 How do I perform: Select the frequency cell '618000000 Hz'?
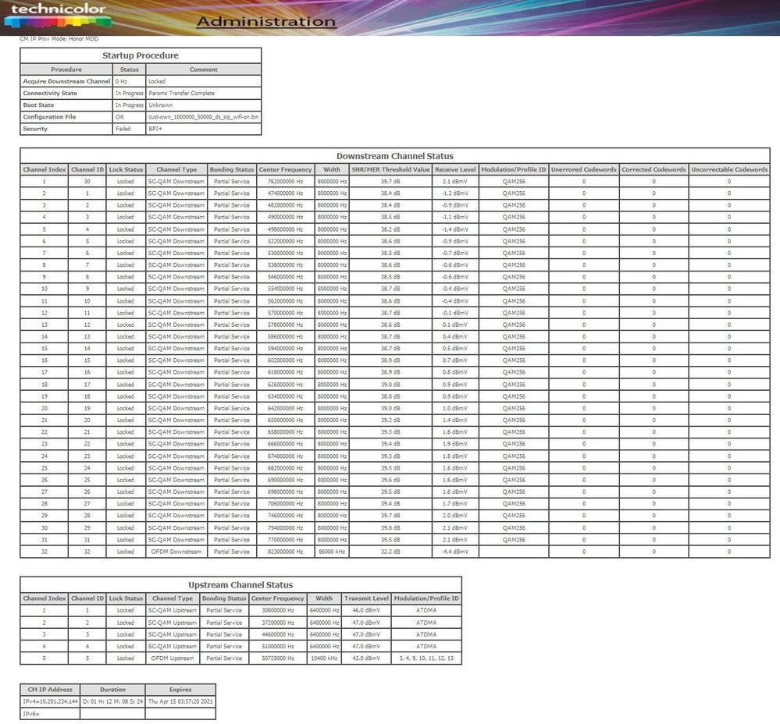[286, 372]
